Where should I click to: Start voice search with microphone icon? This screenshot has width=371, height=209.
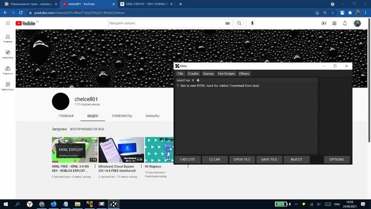252,23
